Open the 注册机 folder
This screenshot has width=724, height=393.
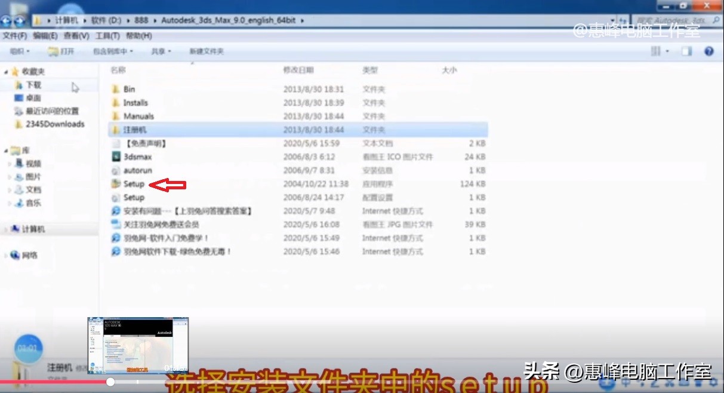coord(135,130)
